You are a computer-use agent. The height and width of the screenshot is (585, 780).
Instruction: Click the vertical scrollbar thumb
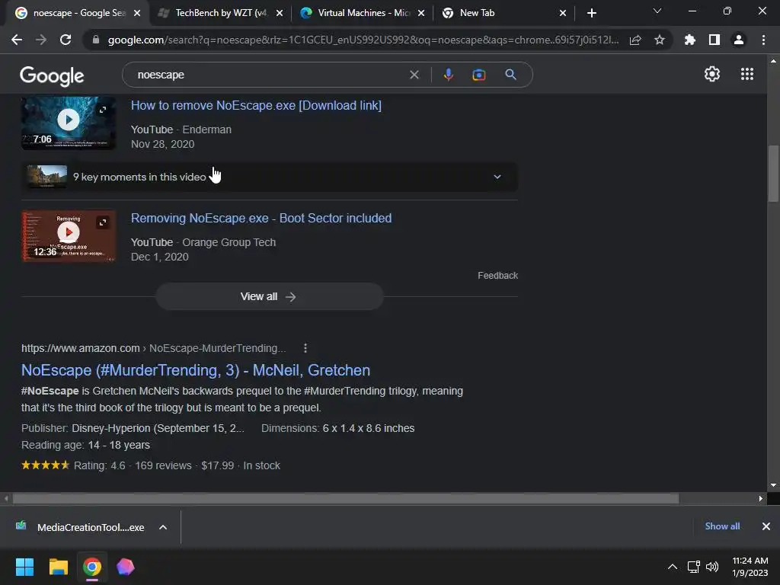point(772,173)
